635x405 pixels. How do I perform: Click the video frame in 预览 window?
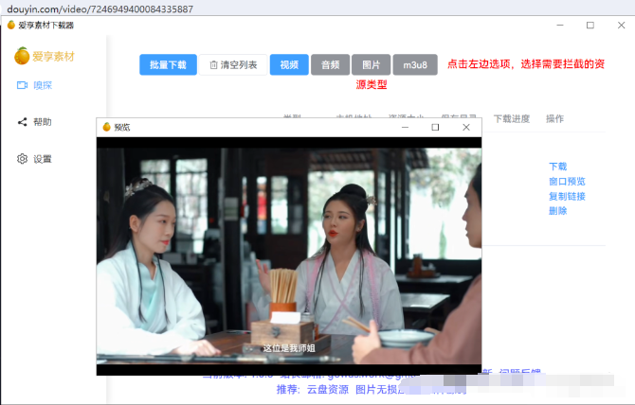coord(289,256)
